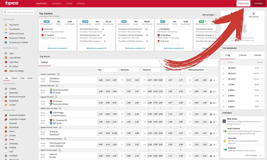Select the Fußball tab under Top-Events
This screenshot has width=267, height=160.
click(45, 63)
